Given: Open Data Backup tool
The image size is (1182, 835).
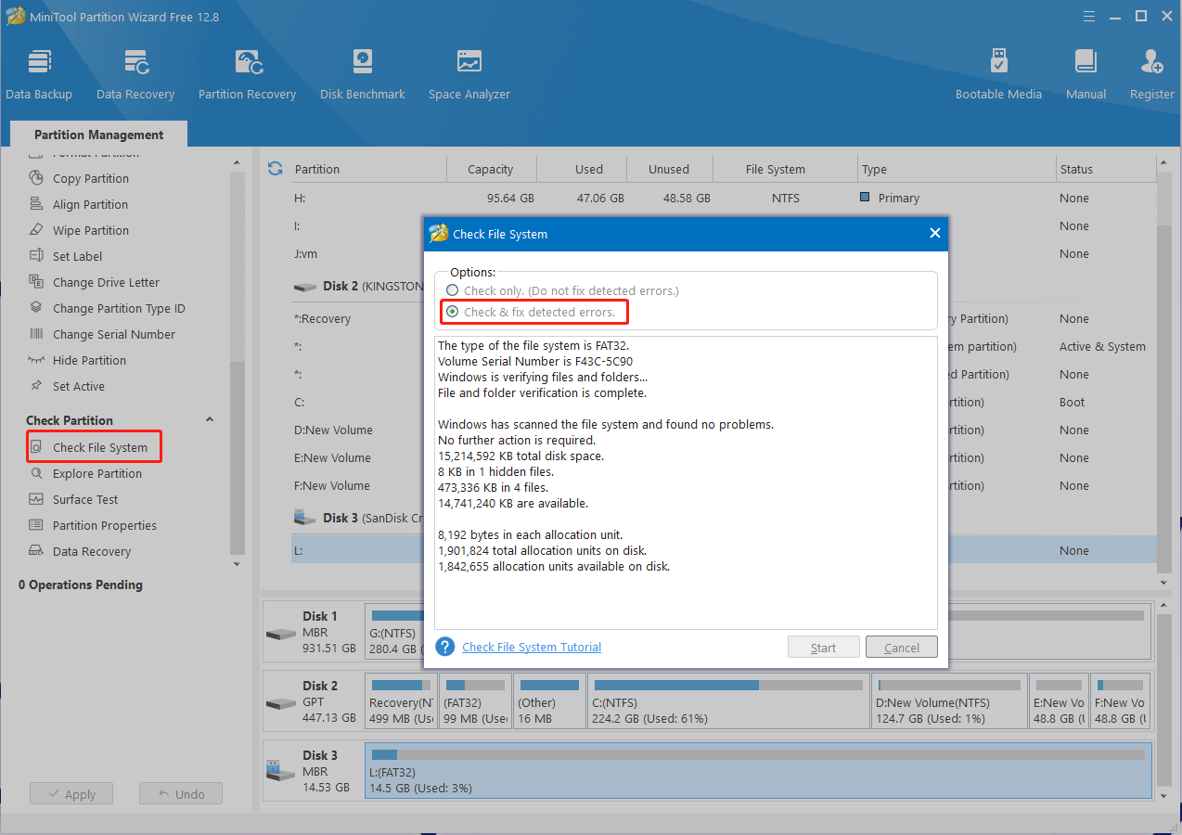Looking at the screenshot, I should click(x=39, y=74).
